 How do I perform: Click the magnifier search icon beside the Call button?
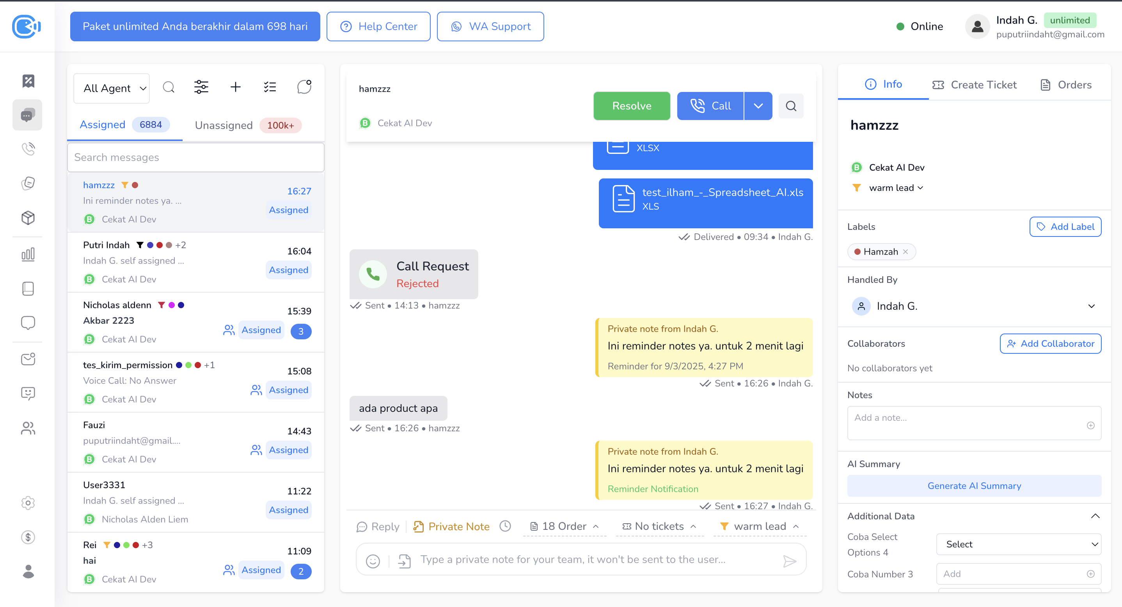point(790,106)
